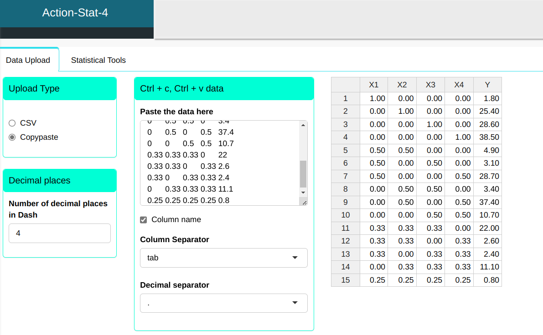Click the X1 column header
The width and height of the screenshot is (543, 335).
pyautogui.click(x=373, y=85)
